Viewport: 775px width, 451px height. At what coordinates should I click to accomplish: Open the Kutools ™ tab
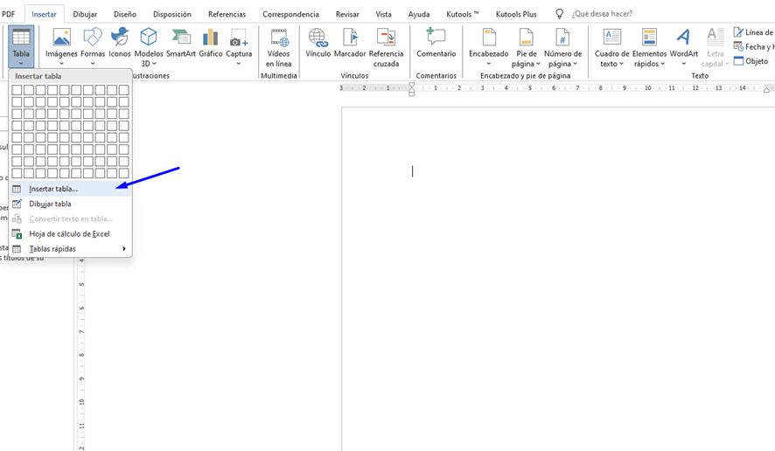[x=463, y=14]
